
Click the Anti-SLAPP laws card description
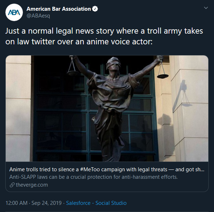93,177
